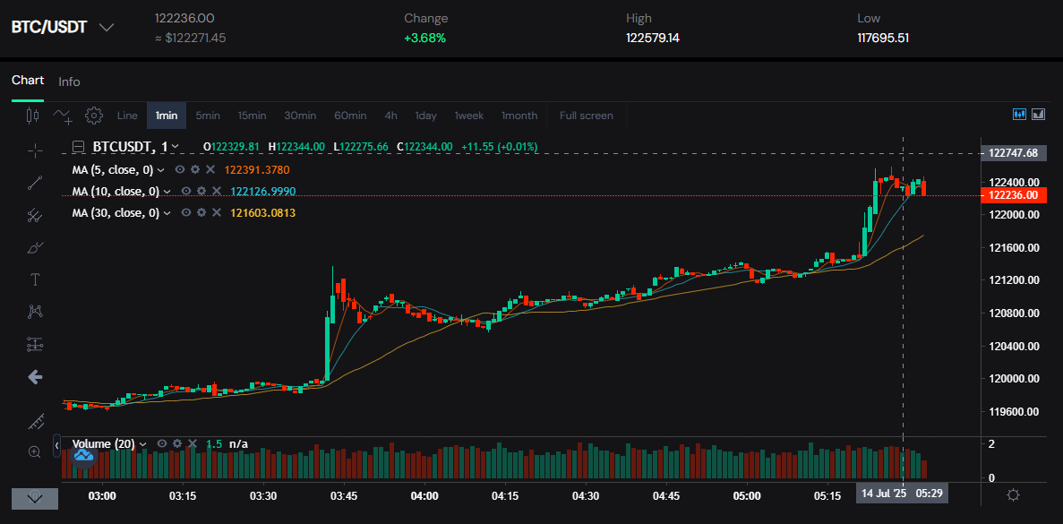Click the back arrow in the drawing toolbar

click(x=35, y=377)
